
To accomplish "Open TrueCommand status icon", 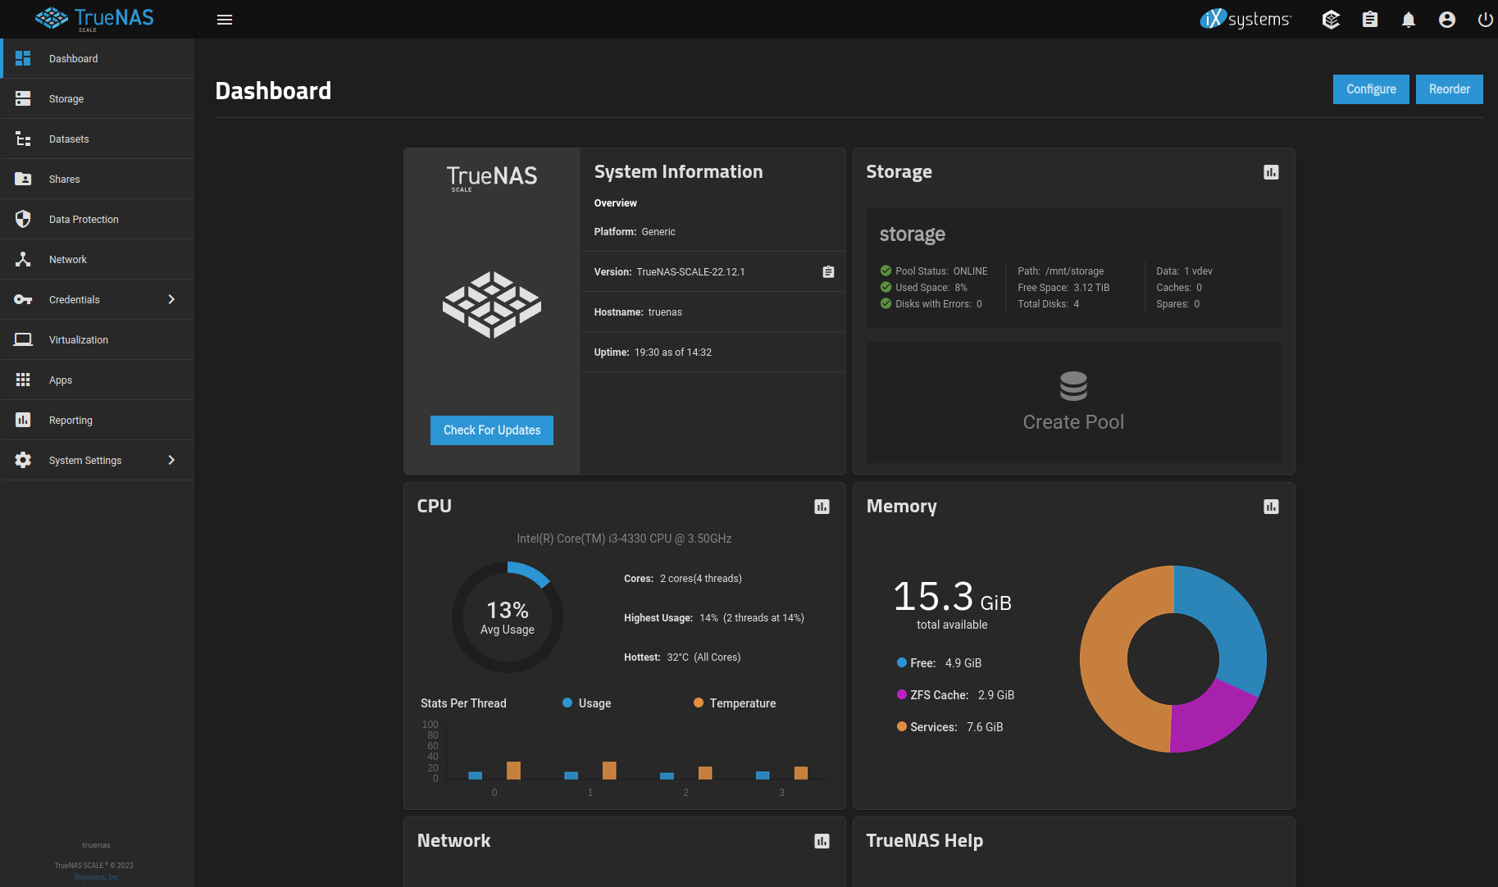I will (1331, 20).
